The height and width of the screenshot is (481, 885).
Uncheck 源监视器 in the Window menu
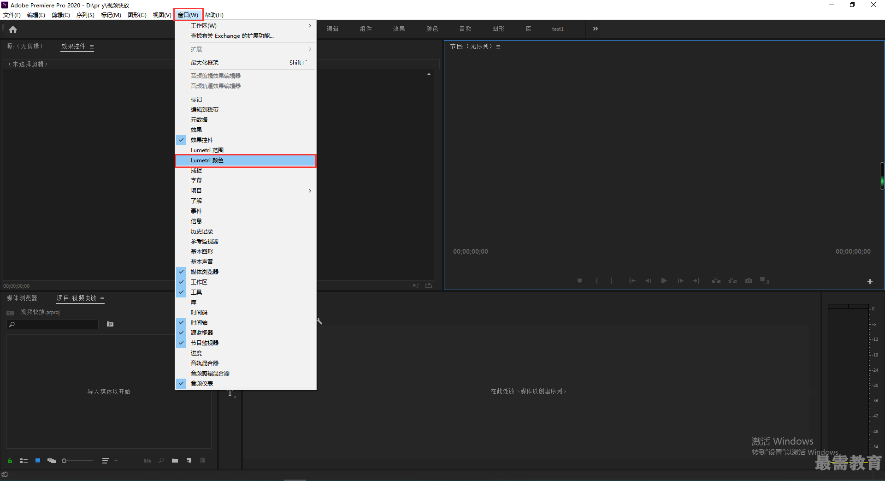[246, 333]
